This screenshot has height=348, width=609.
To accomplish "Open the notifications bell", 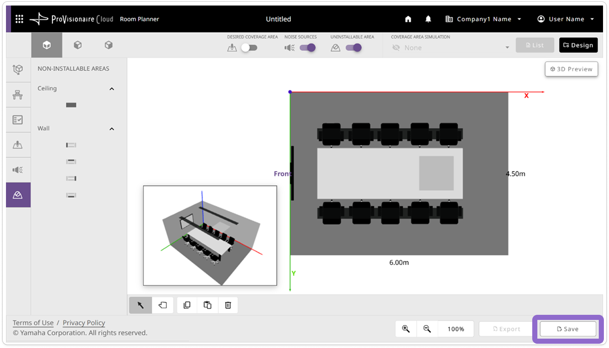I will click(428, 19).
